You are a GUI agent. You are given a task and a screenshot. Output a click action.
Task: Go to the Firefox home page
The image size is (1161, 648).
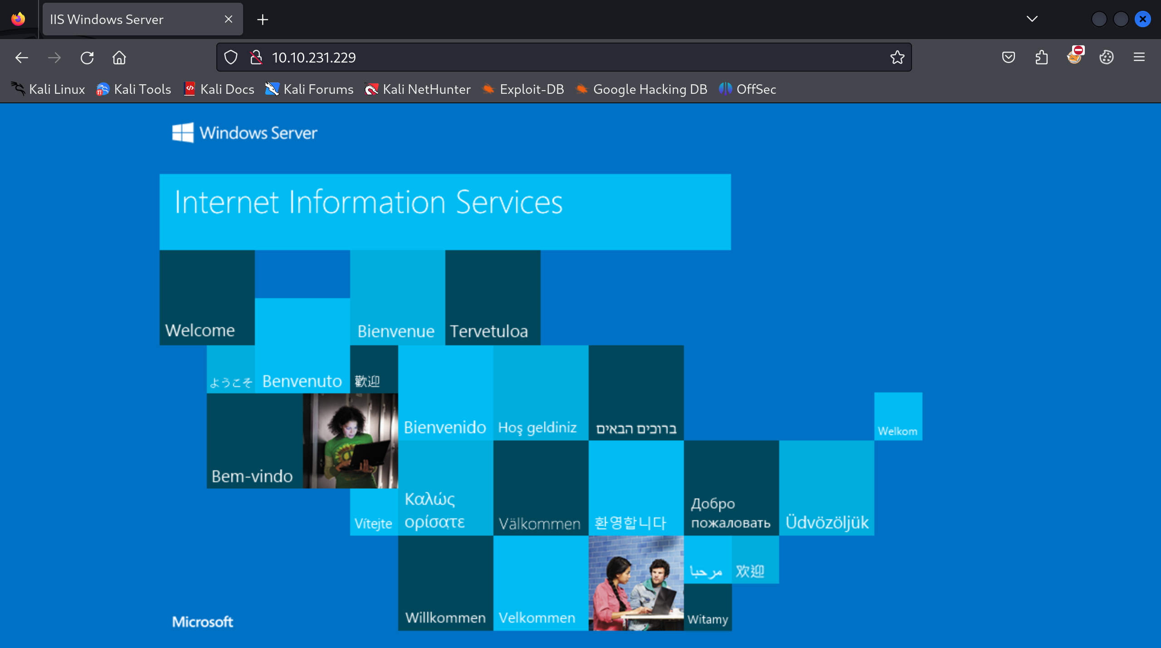(x=119, y=58)
